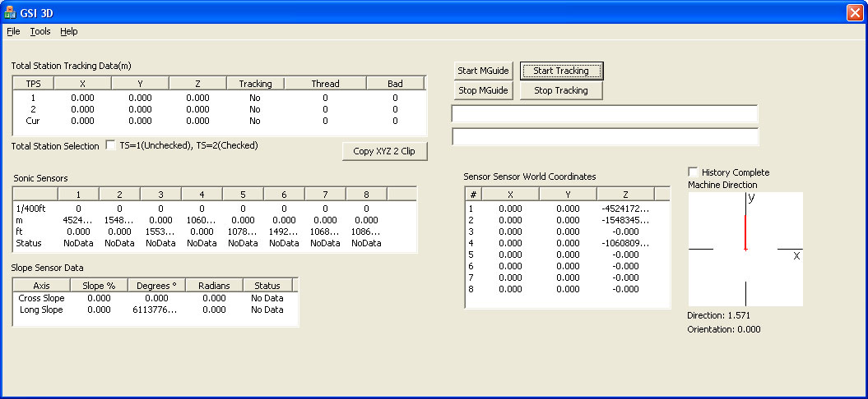
Task: Click the lower empty text field above Sensor Coordinates
Action: coord(605,136)
